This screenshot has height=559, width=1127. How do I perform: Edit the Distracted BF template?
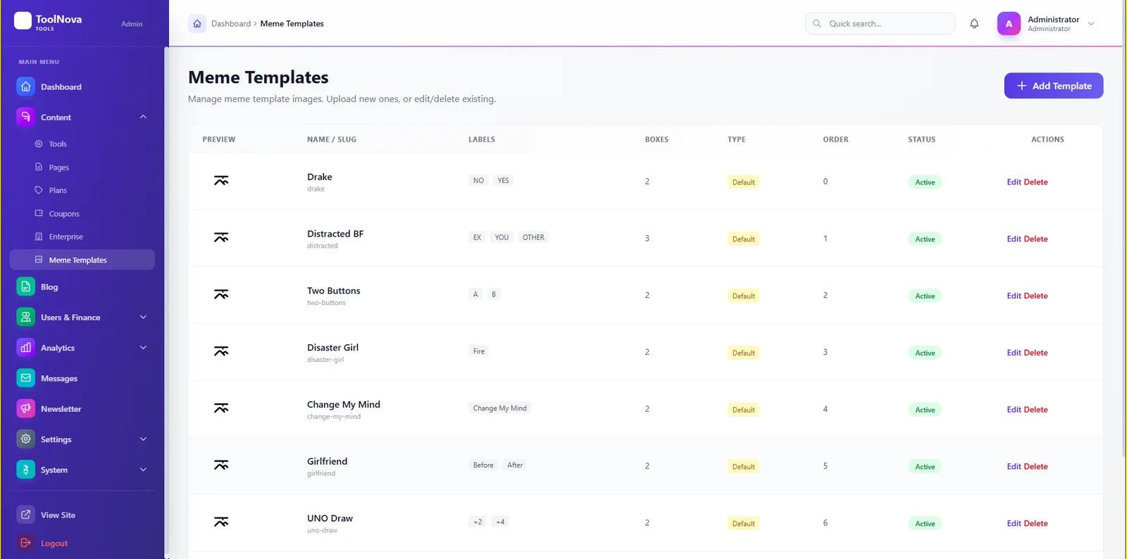click(x=1014, y=239)
